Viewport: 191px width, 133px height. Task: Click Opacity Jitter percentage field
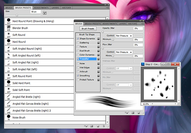[x=138, y=28]
